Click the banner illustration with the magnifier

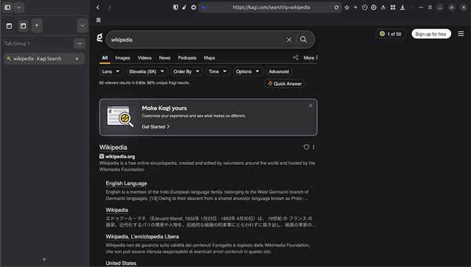120,116
